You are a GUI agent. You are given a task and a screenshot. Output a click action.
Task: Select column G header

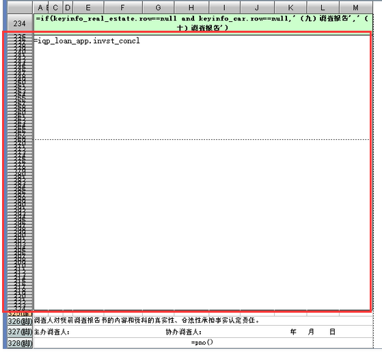[158, 8]
